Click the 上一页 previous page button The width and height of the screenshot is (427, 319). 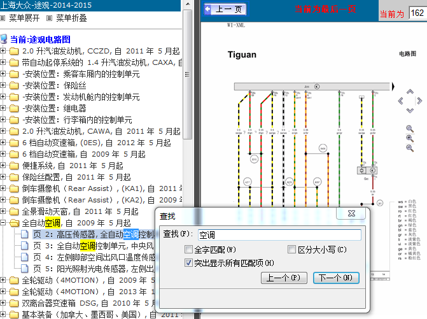tap(226, 10)
